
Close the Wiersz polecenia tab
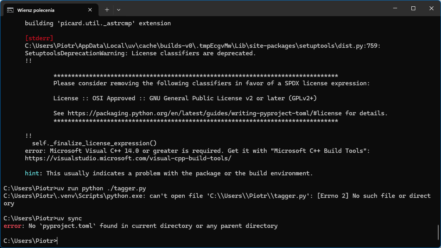(x=91, y=10)
